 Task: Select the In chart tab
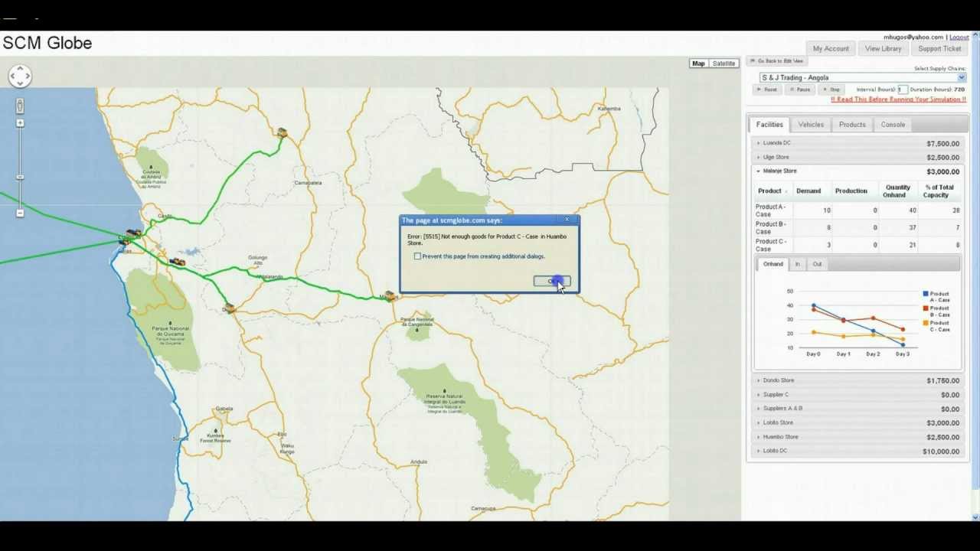click(797, 264)
